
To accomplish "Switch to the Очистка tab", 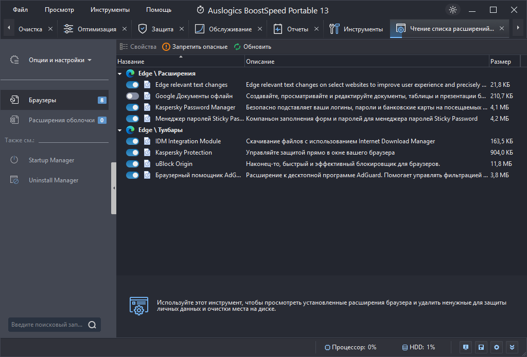I will [x=30, y=29].
